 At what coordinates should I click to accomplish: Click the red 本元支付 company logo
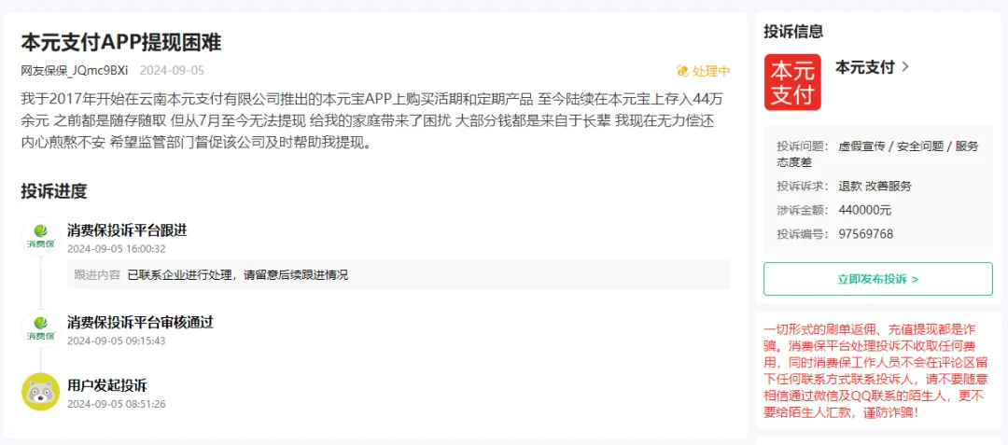(x=792, y=82)
